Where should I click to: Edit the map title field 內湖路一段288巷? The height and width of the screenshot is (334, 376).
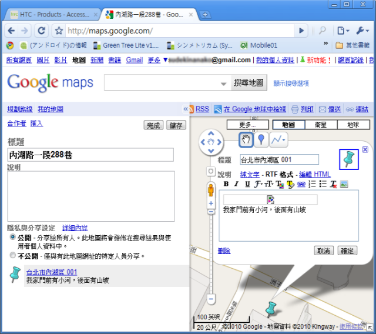(x=90, y=155)
